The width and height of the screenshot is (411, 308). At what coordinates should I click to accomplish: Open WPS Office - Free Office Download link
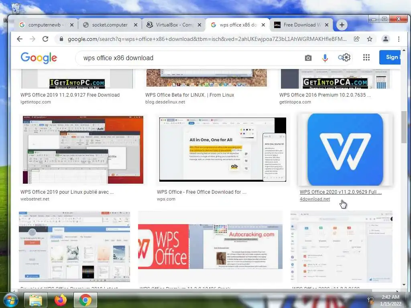coord(201,192)
